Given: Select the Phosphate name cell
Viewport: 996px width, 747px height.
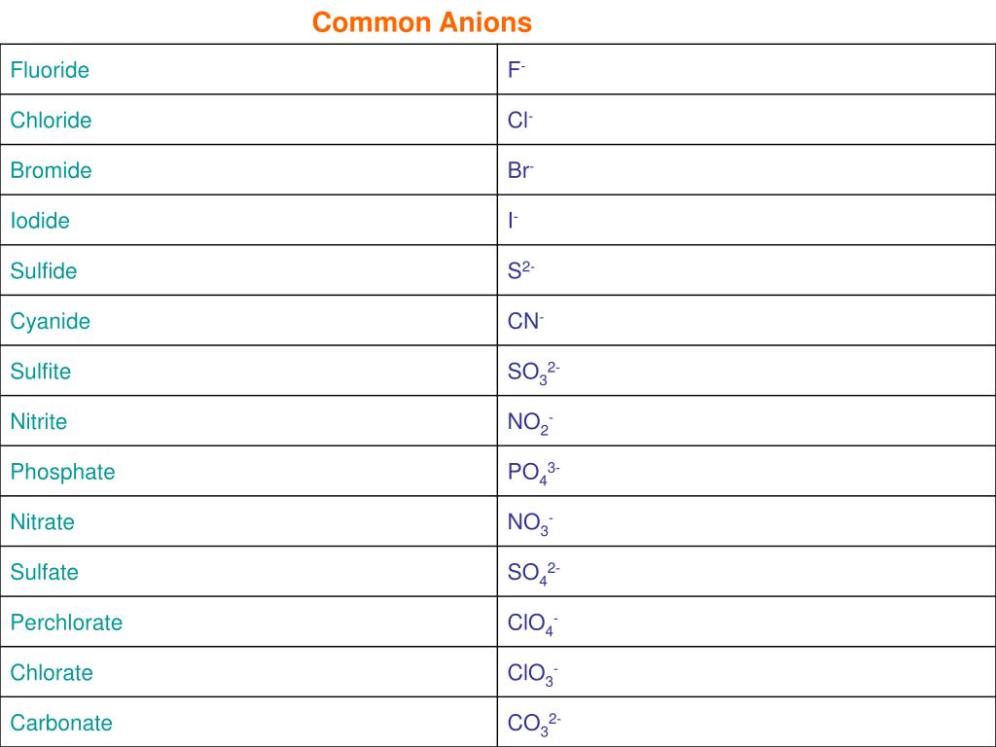Looking at the screenshot, I should [248, 471].
